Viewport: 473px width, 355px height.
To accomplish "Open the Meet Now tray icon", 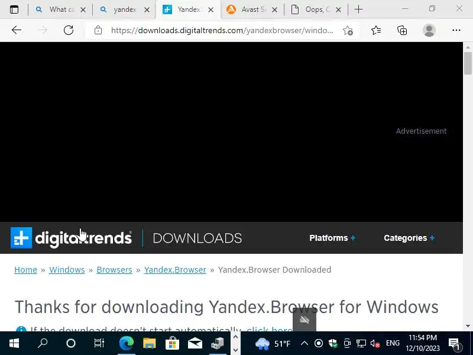I will [347, 343].
